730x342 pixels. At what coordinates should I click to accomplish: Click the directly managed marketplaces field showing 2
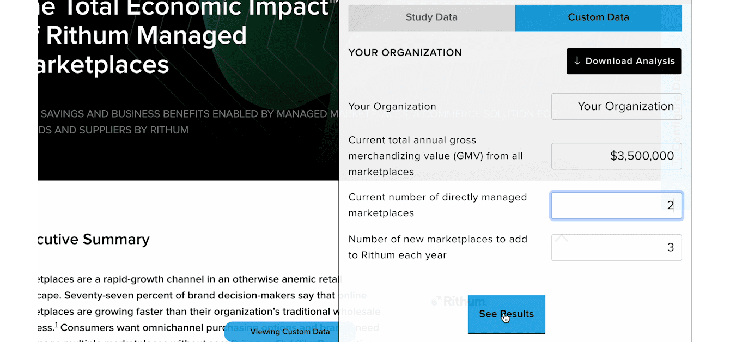coord(616,205)
